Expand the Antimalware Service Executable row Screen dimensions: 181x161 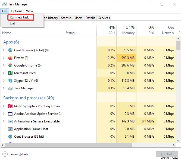tap(4, 121)
